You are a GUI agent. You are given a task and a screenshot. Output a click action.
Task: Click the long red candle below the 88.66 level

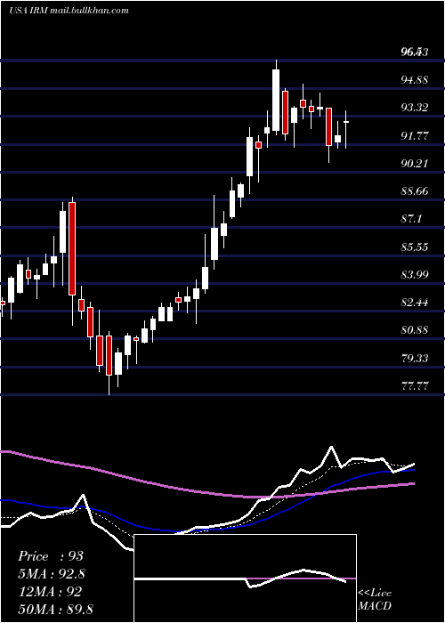tap(72, 248)
